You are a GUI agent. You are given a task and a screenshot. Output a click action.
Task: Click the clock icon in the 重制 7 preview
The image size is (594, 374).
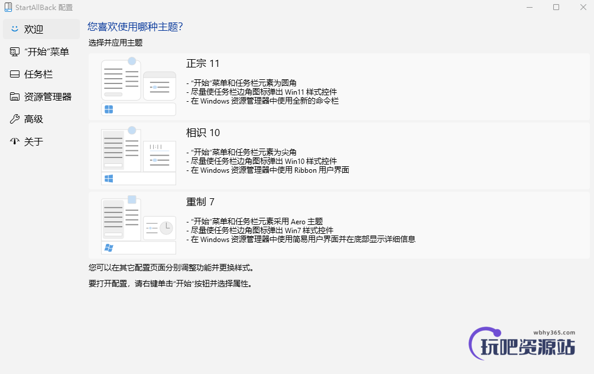point(166,228)
